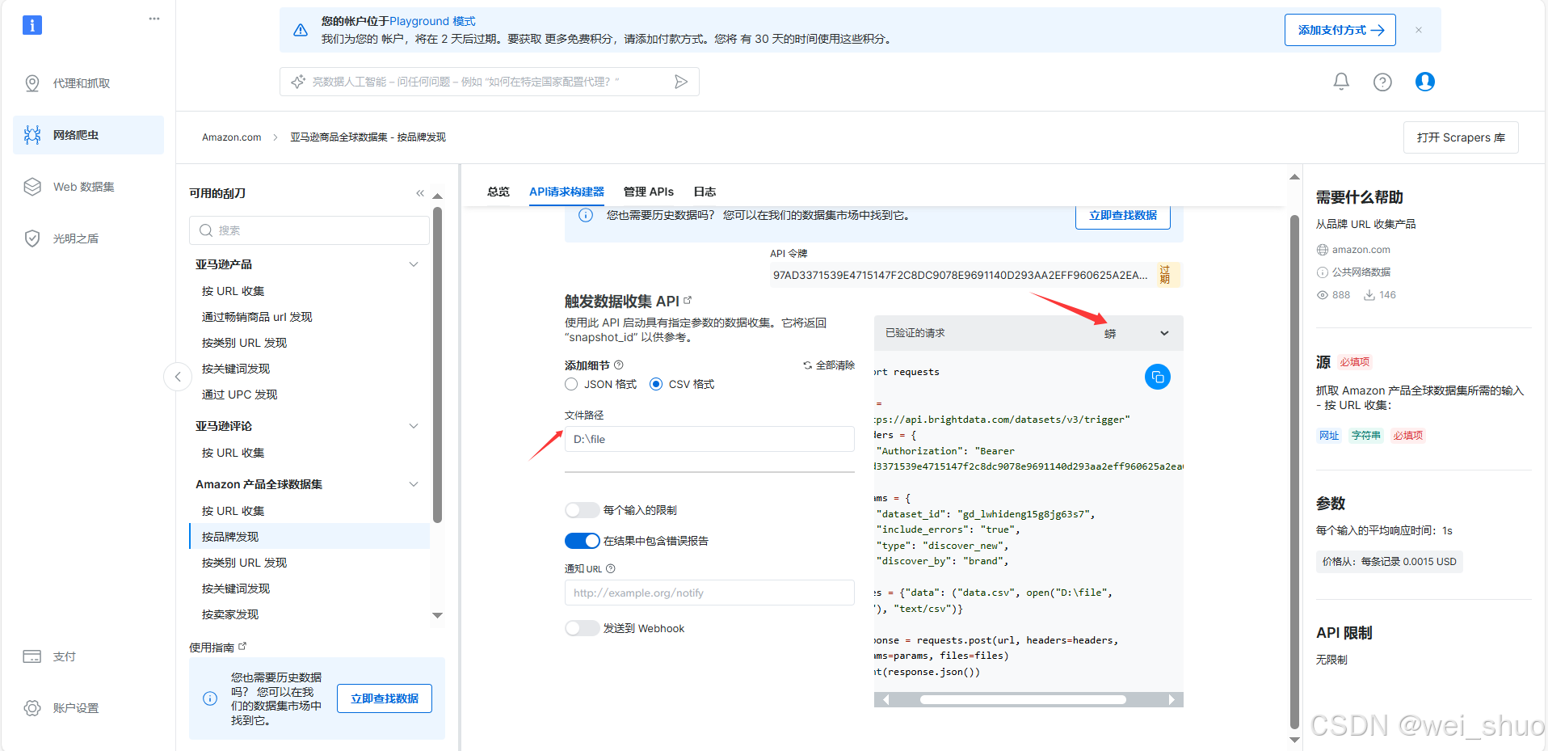Click the views eye icon showing 888
Screen dimensions: 1548x751
coord(1323,295)
